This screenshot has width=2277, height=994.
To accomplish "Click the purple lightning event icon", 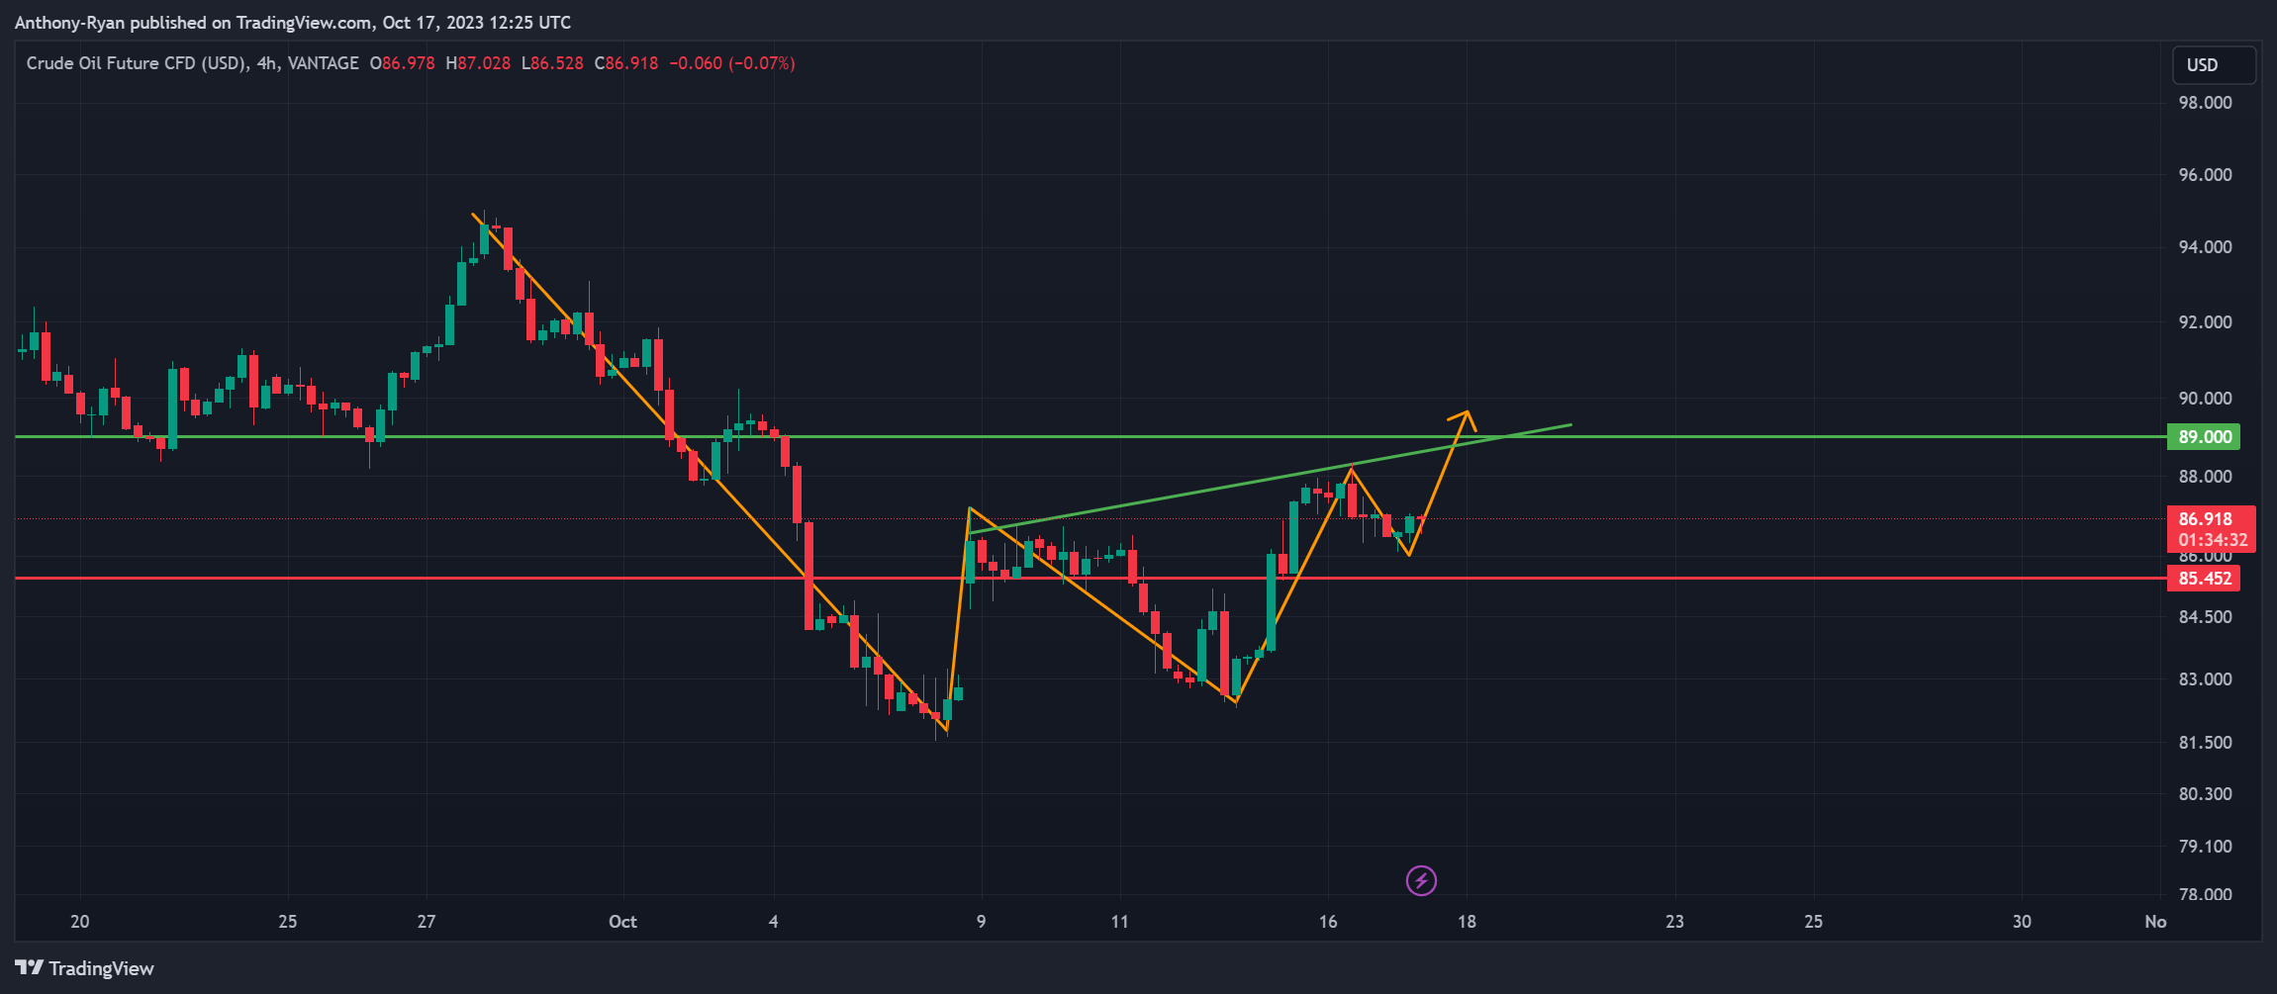I will coord(1421,880).
